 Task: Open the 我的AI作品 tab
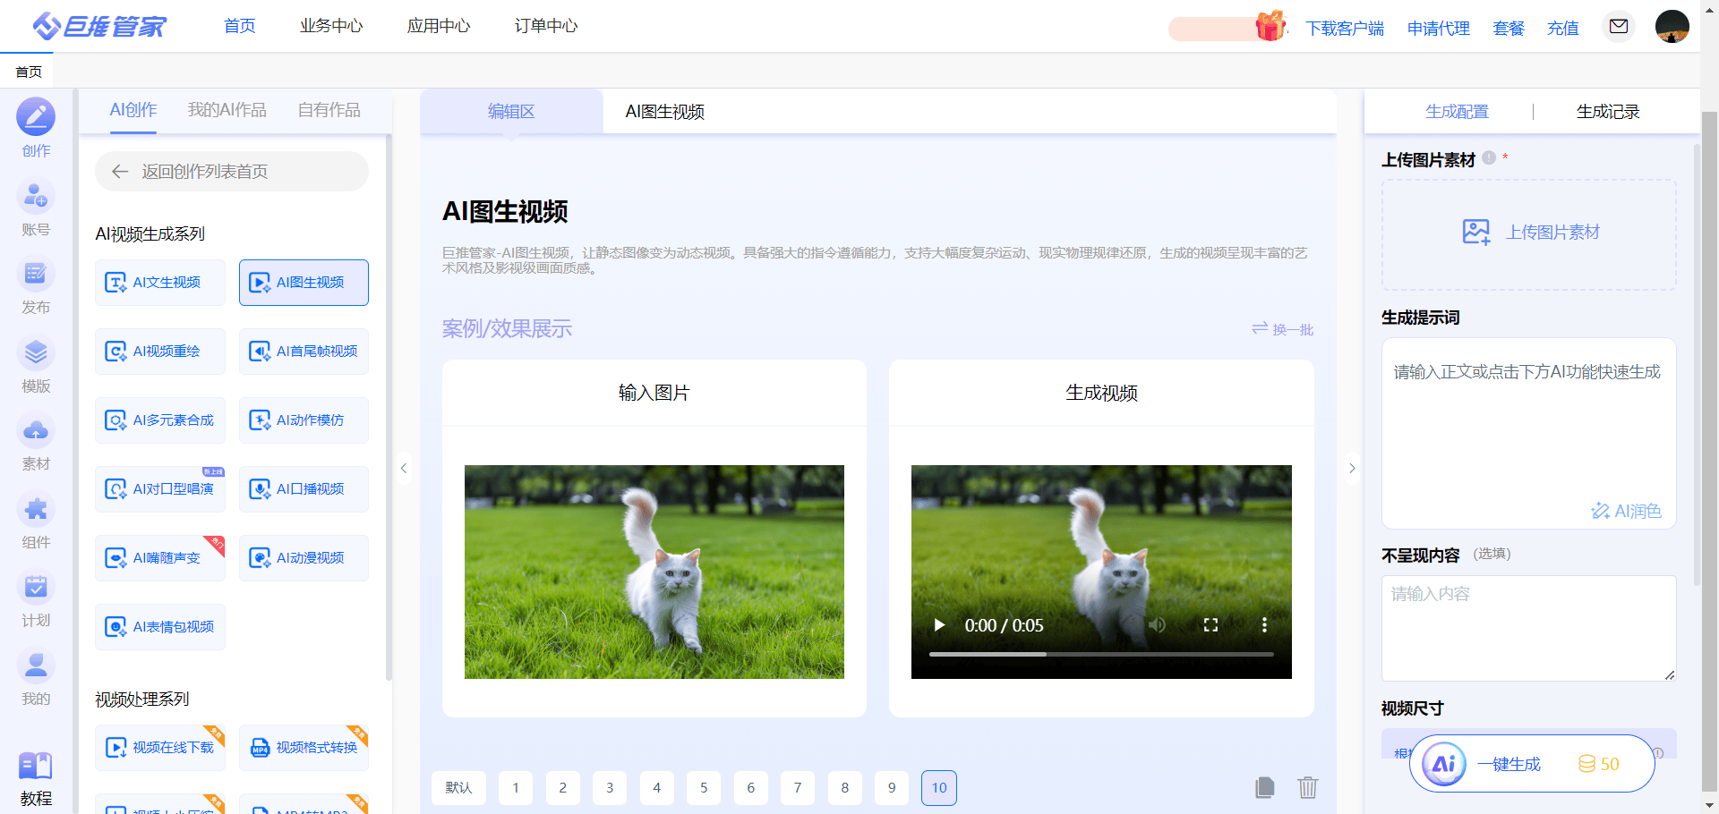(227, 110)
